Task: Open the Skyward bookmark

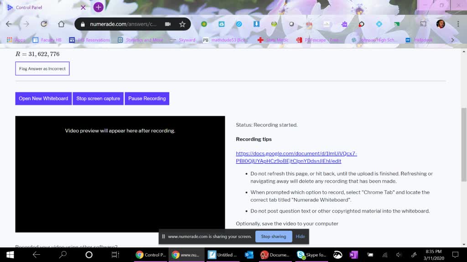Action: (183, 40)
